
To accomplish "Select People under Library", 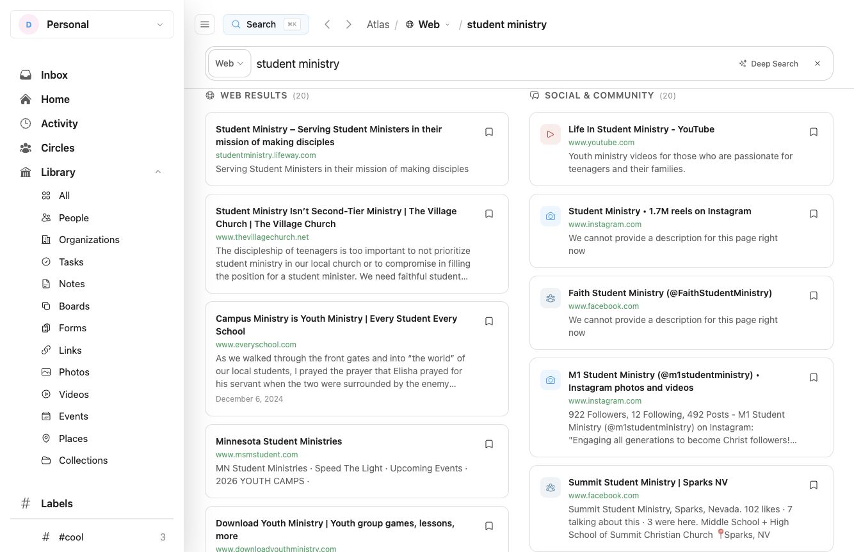I will pos(102,217).
